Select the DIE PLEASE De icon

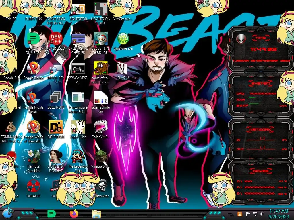tap(56, 127)
